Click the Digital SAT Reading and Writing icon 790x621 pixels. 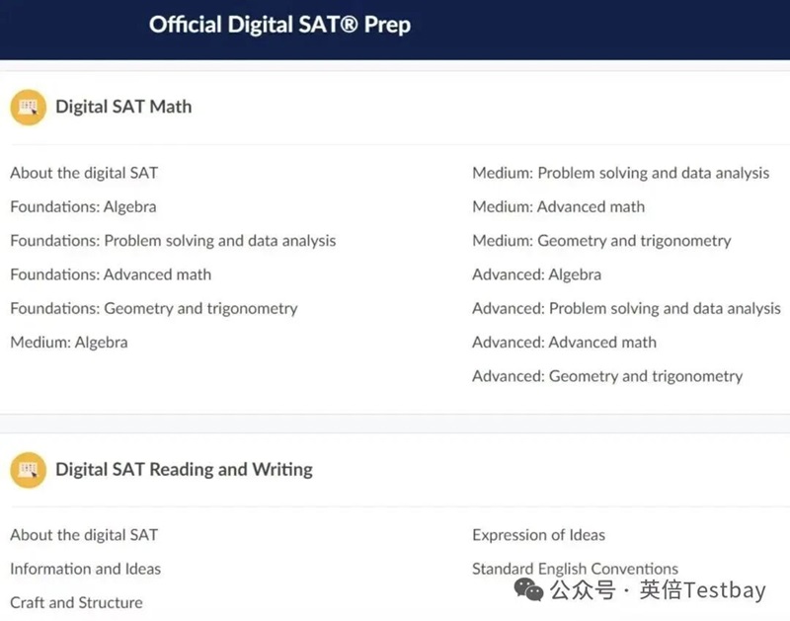[29, 469]
